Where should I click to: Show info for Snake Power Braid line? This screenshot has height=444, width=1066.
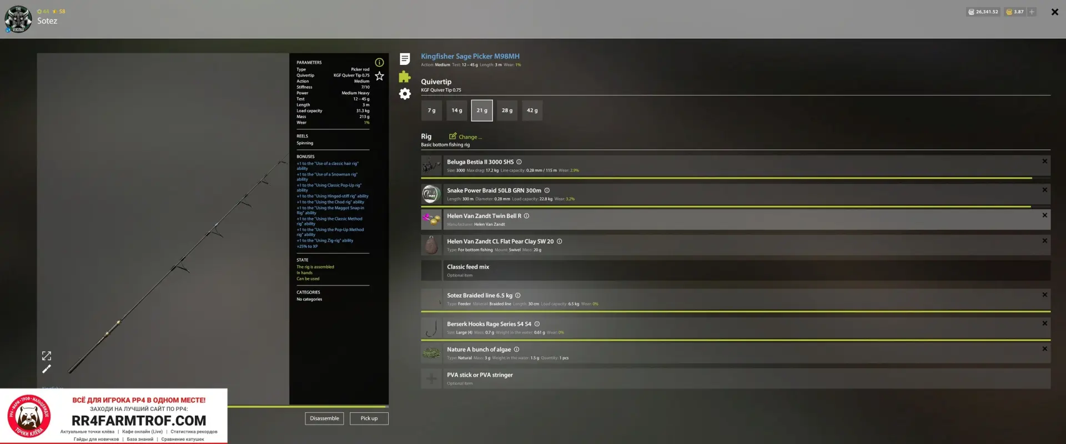[547, 190]
